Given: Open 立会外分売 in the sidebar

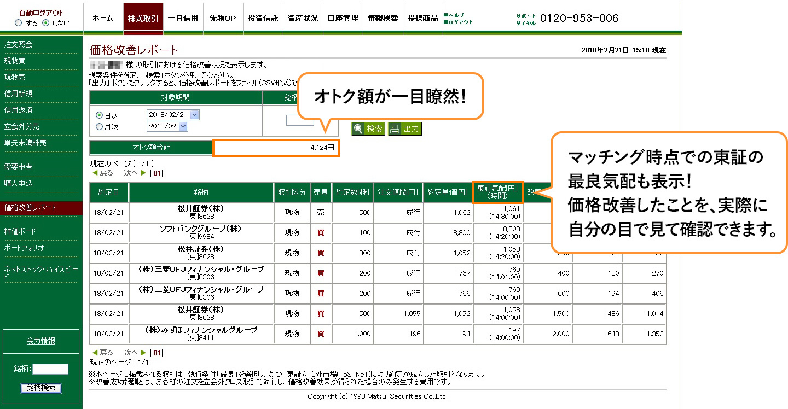Looking at the screenshot, I should [22, 126].
